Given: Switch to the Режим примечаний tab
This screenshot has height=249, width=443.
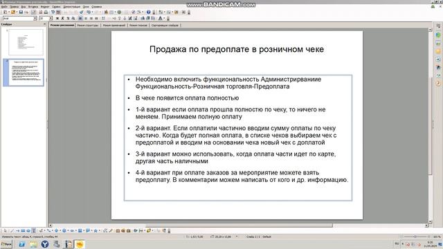Looking at the screenshot, I should tap(114, 25).
